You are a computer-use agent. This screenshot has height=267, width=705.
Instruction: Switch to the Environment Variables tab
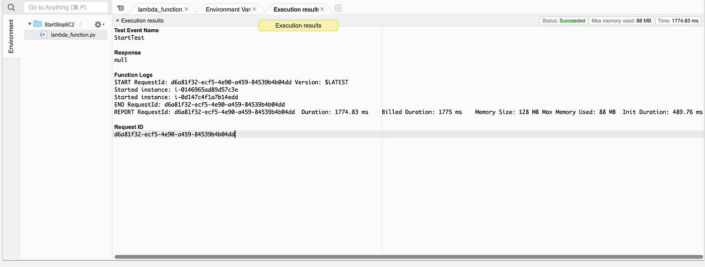228,9
